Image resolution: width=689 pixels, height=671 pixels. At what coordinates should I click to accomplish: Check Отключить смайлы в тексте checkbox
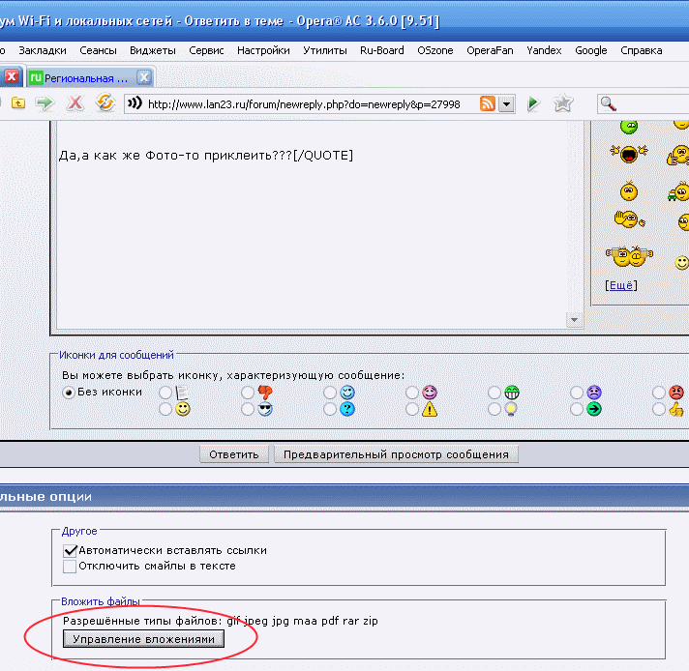coord(70,567)
